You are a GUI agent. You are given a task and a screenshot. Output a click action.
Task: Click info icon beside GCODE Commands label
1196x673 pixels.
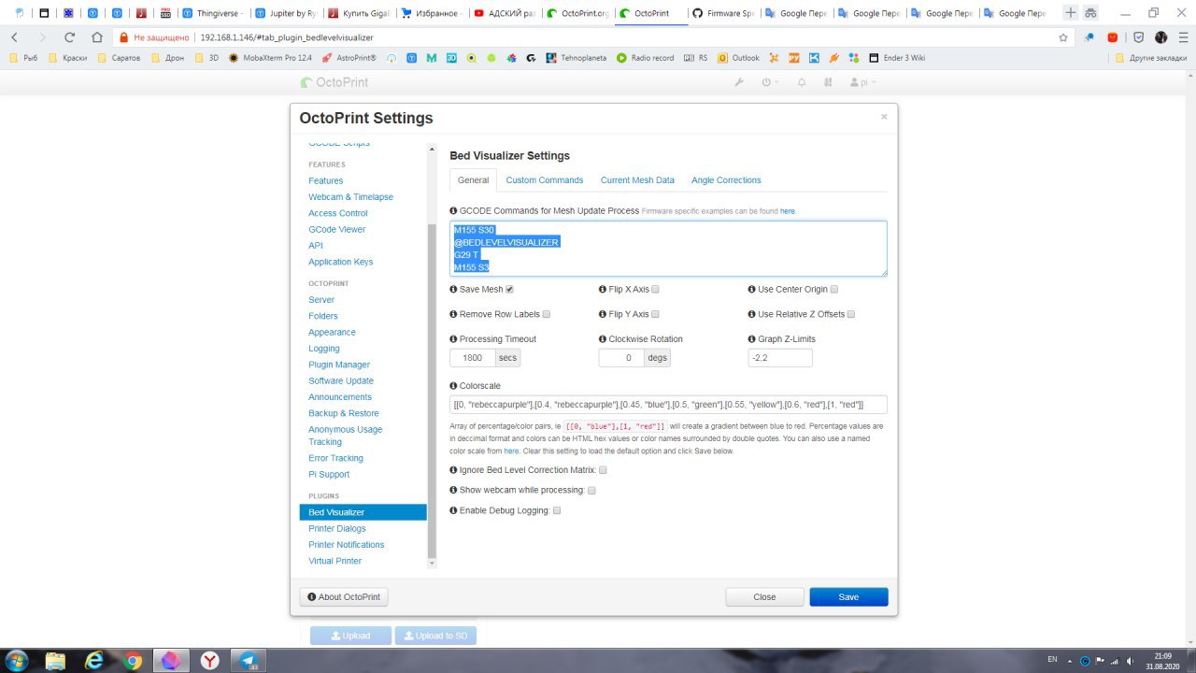(x=453, y=211)
